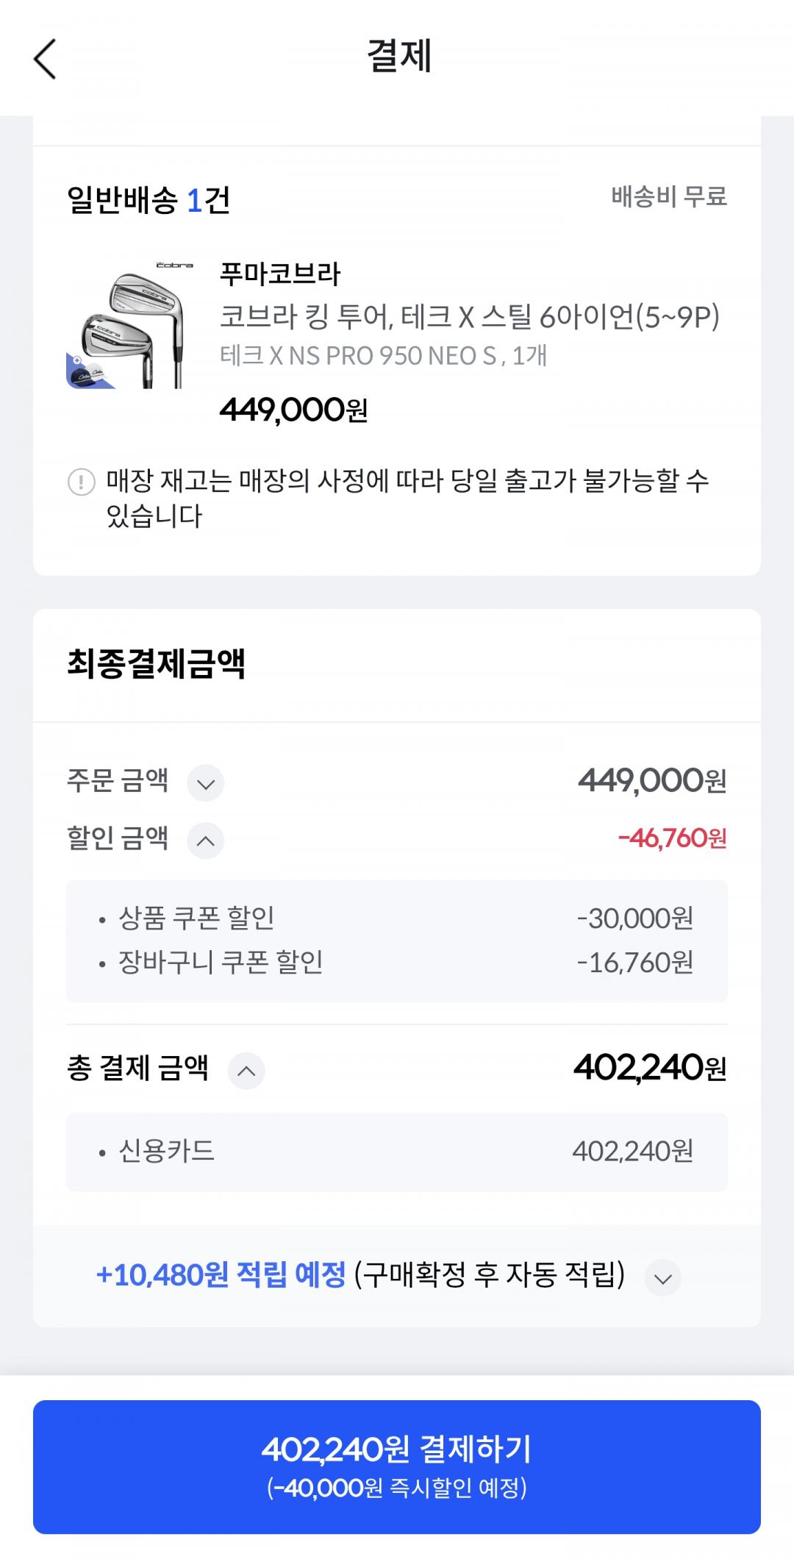
Task: Tap the +10,480원 적립 예정 text
Action: (221, 1275)
